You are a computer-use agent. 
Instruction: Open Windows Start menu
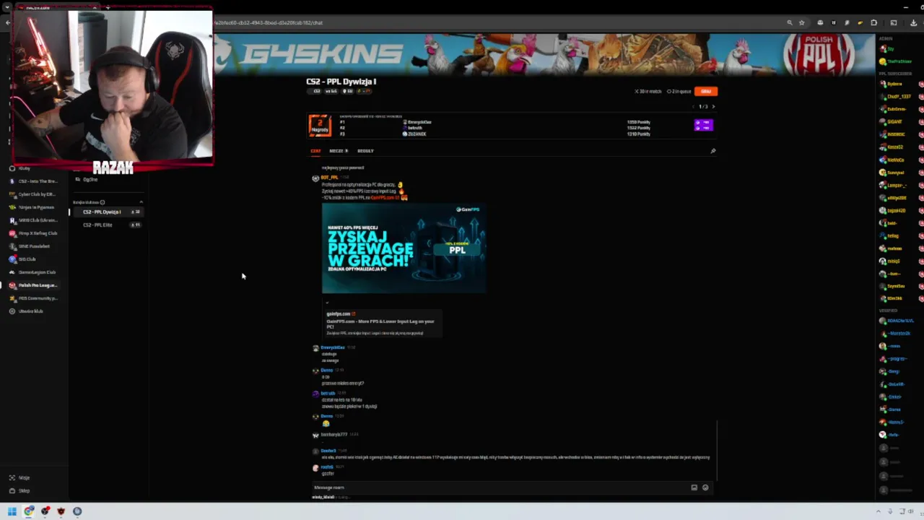(12, 511)
